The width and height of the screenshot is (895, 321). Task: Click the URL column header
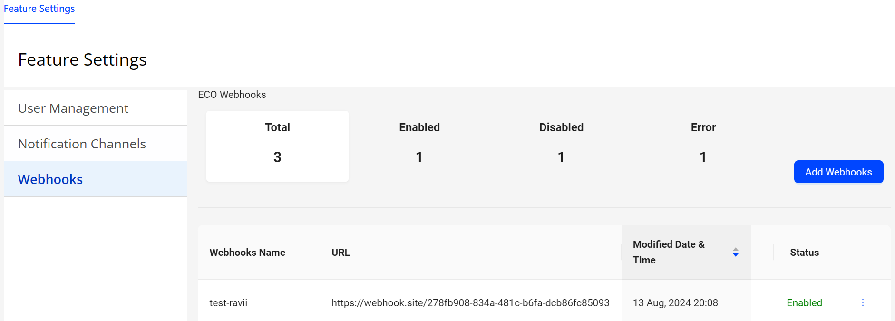click(340, 253)
